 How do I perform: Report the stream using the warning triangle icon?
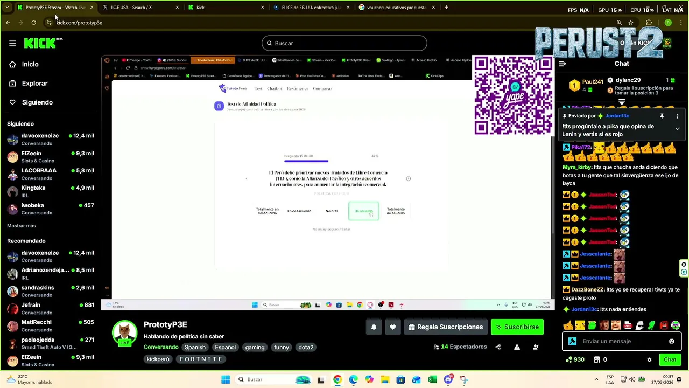coord(517,347)
